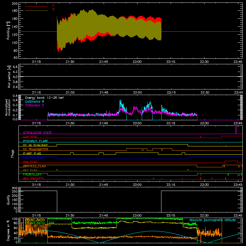Click the Roll period axis title
This screenshot has height=246, width=246.
coord(9,77)
